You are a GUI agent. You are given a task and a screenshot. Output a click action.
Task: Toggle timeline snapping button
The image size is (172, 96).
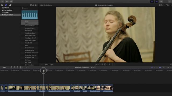coord(160,67)
